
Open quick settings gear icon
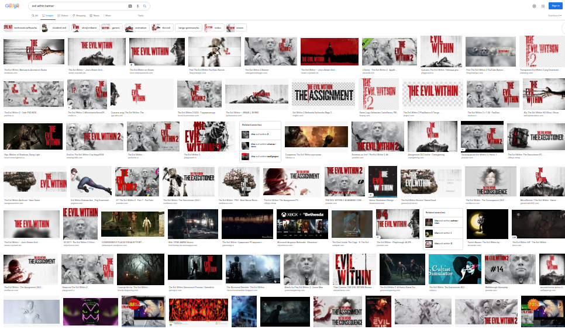pos(534,6)
